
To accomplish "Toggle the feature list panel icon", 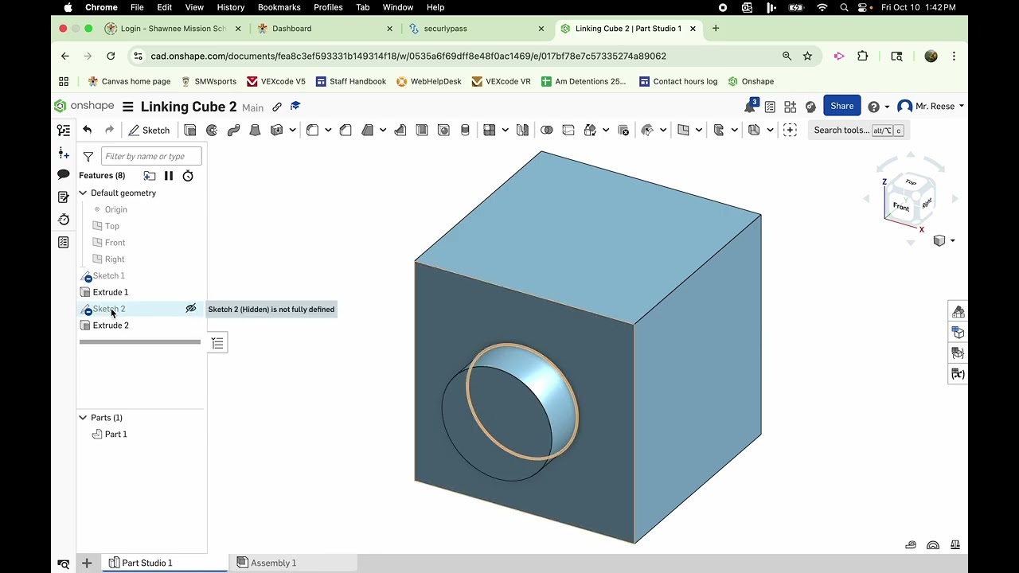I will tap(64, 130).
